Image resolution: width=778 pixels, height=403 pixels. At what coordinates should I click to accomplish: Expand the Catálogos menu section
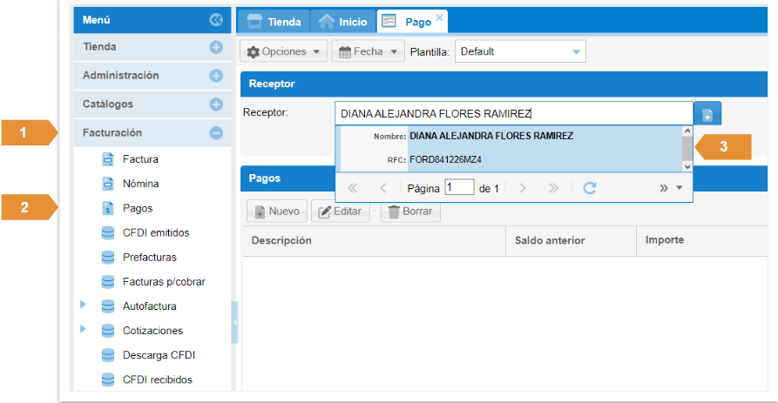216,104
